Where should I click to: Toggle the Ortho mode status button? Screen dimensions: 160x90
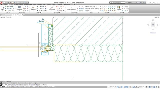point(120,87)
